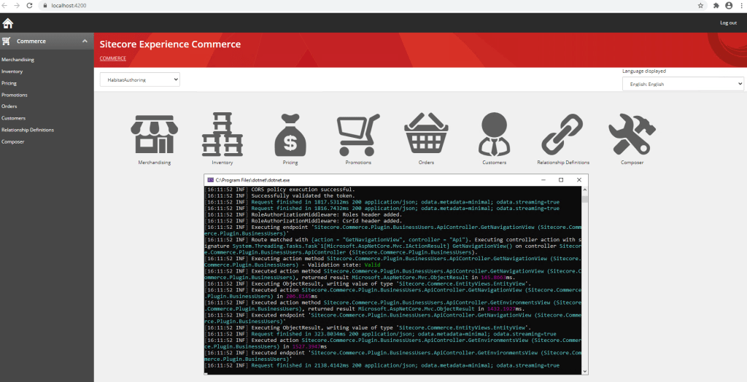
Task: Click 'Successfully validated the token' log line
Action: pos(279,196)
